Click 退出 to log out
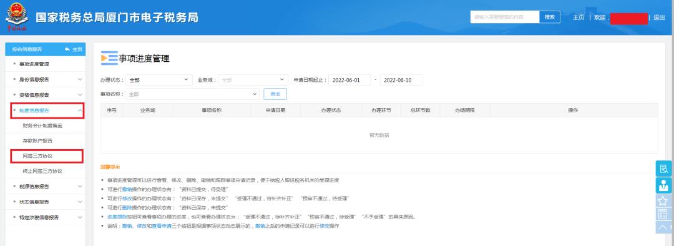Screen dimensions: 674x246 click(659, 17)
